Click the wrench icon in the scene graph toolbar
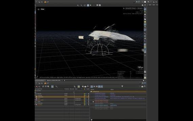 point(57,86)
